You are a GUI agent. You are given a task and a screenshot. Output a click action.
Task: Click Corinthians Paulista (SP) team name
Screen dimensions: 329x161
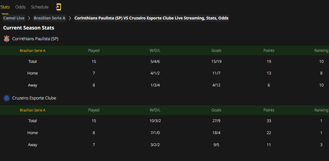click(35, 39)
